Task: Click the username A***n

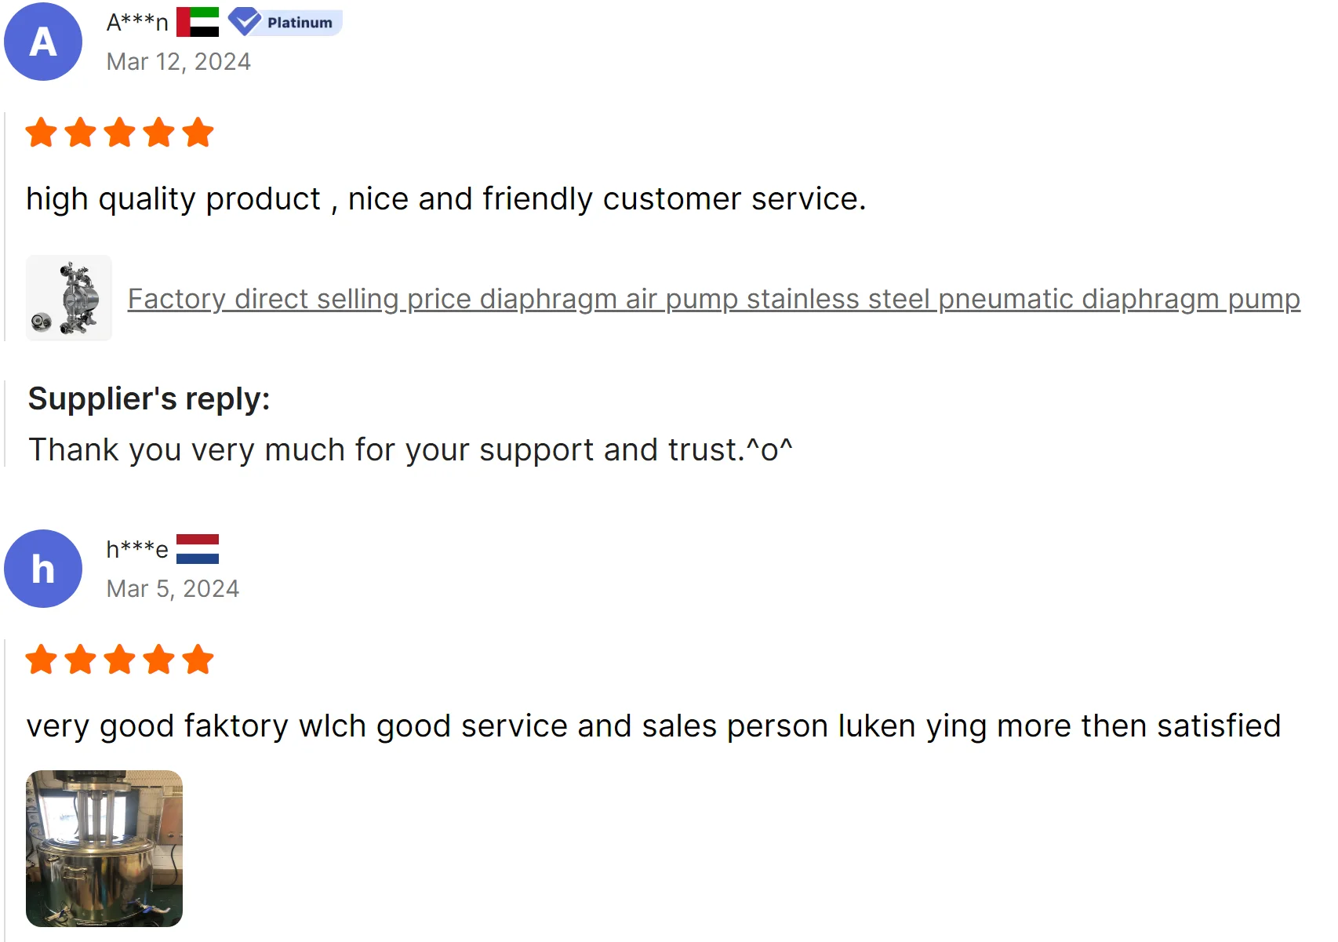Action: [x=137, y=22]
